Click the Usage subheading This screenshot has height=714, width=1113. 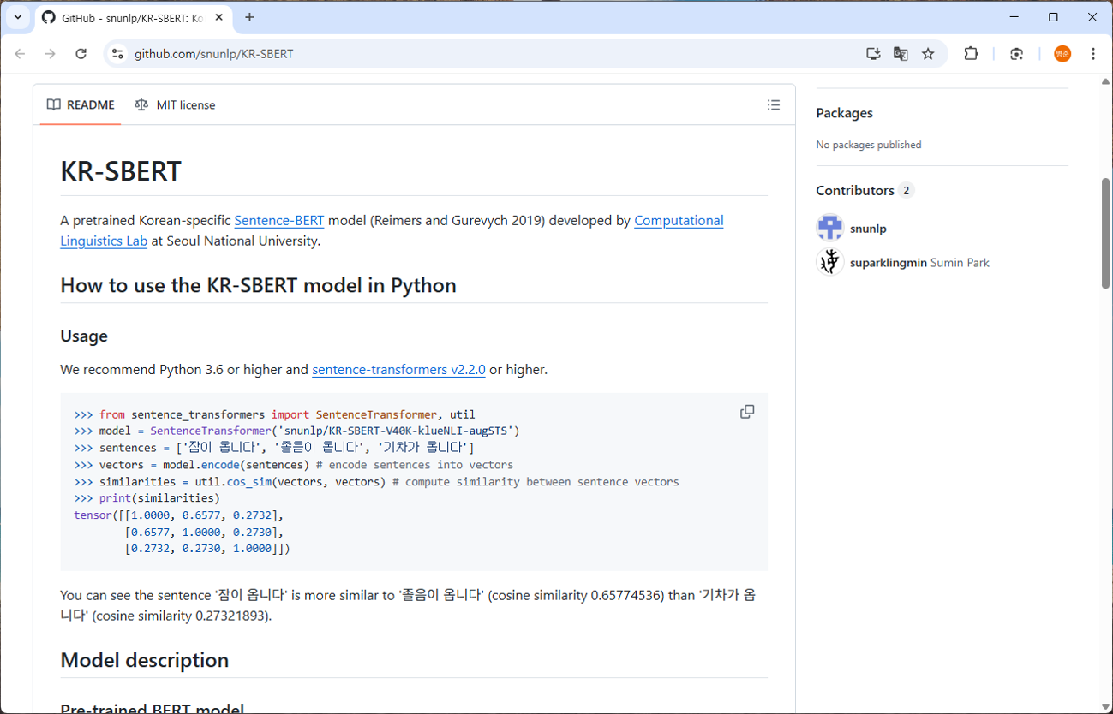tap(84, 336)
